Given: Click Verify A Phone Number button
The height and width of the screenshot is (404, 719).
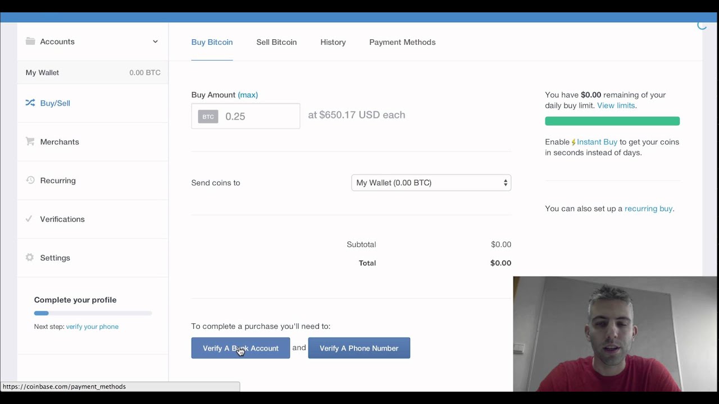Looking at the screenshot, I should [x=359, y=348].
